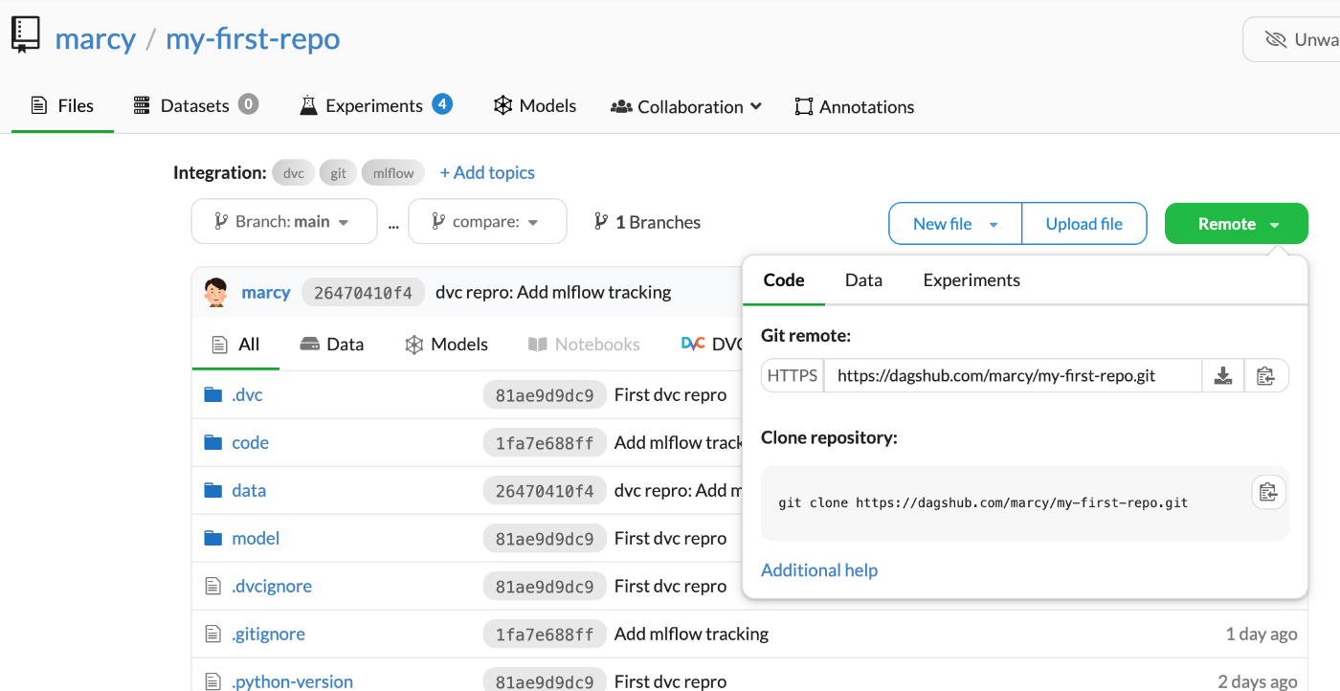The height and width of the screenshot is (691, 1340).
Task: Click the dvc integration tag
Action: (294, 173)
